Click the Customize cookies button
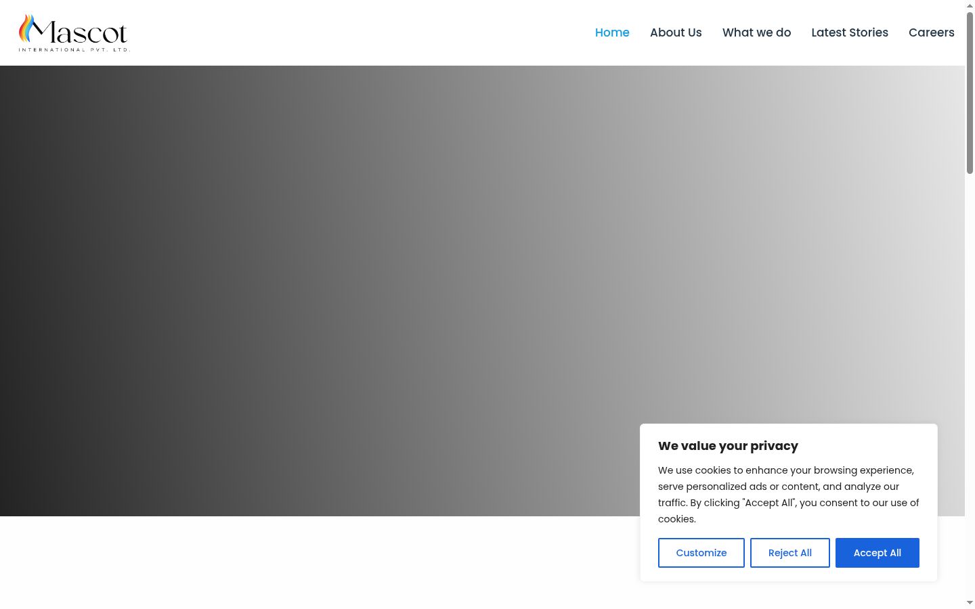Screen dimensions: 975x609 [x=701, y=553]
